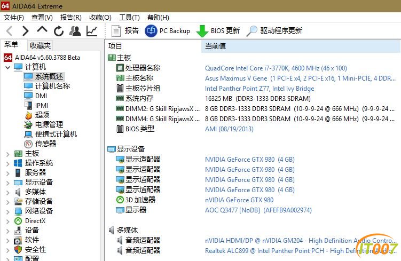Click the 存储设备 tree icon
Viewport: 401px width, 261px height.
coord(18,201)
